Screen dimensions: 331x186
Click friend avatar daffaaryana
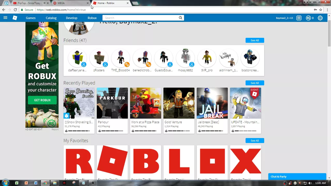pyautogui.click(x=77, y=58)
